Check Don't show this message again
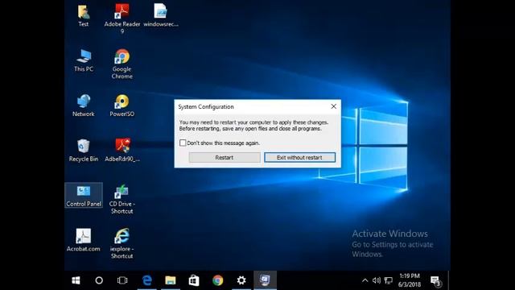This screenshot has width=515, height=290. 183,143
